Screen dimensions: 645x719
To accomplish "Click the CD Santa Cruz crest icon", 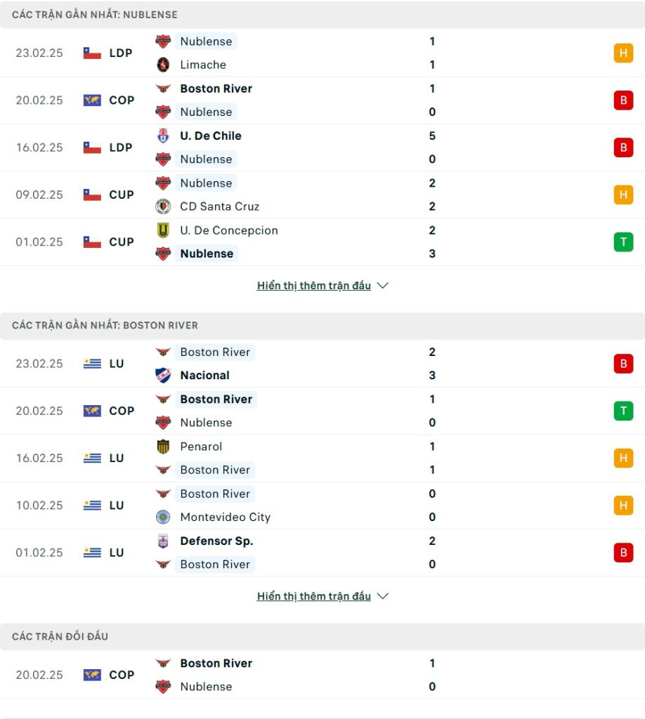I will click(x=163, y=206).
